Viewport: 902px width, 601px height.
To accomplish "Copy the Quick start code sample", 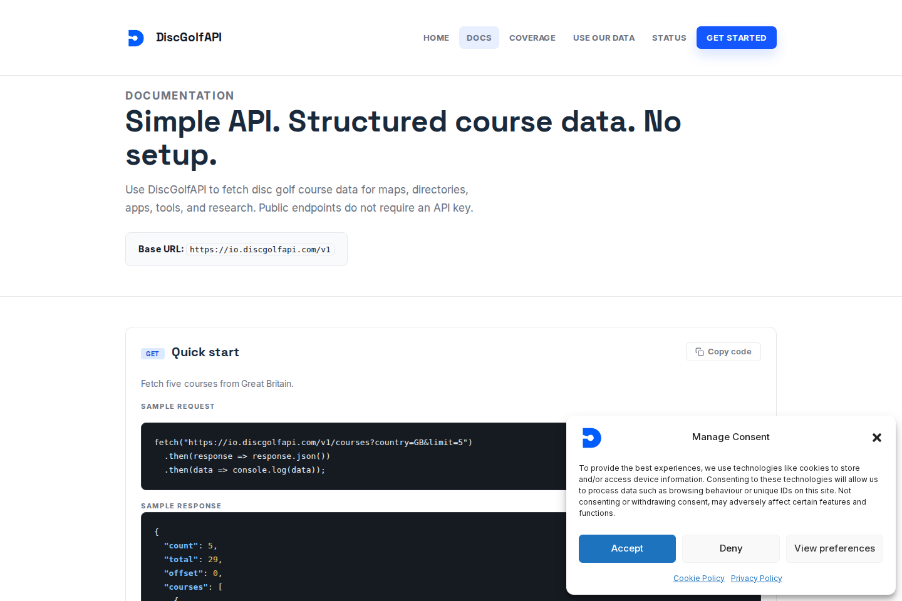I will click(x=723, y=352).
